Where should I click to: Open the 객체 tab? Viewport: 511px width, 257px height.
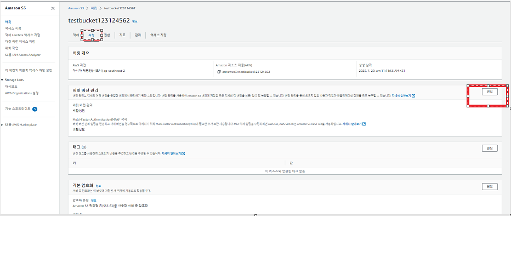[x=76, y=35]
